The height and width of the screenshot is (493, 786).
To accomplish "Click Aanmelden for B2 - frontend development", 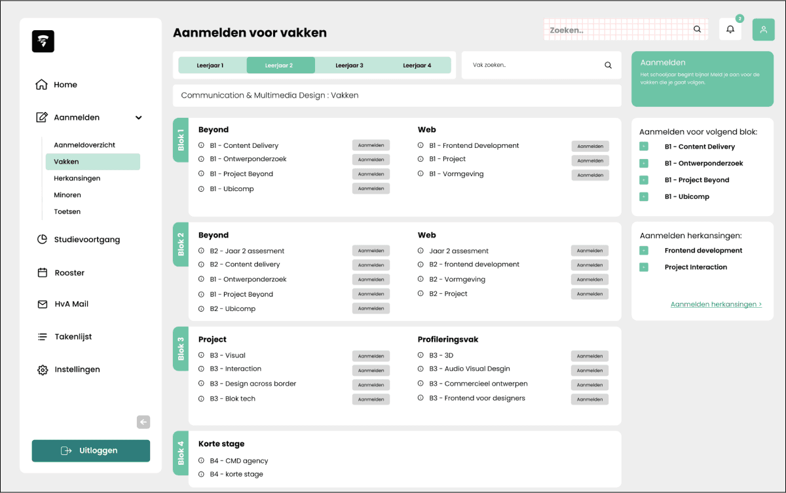I will (590, 265).
